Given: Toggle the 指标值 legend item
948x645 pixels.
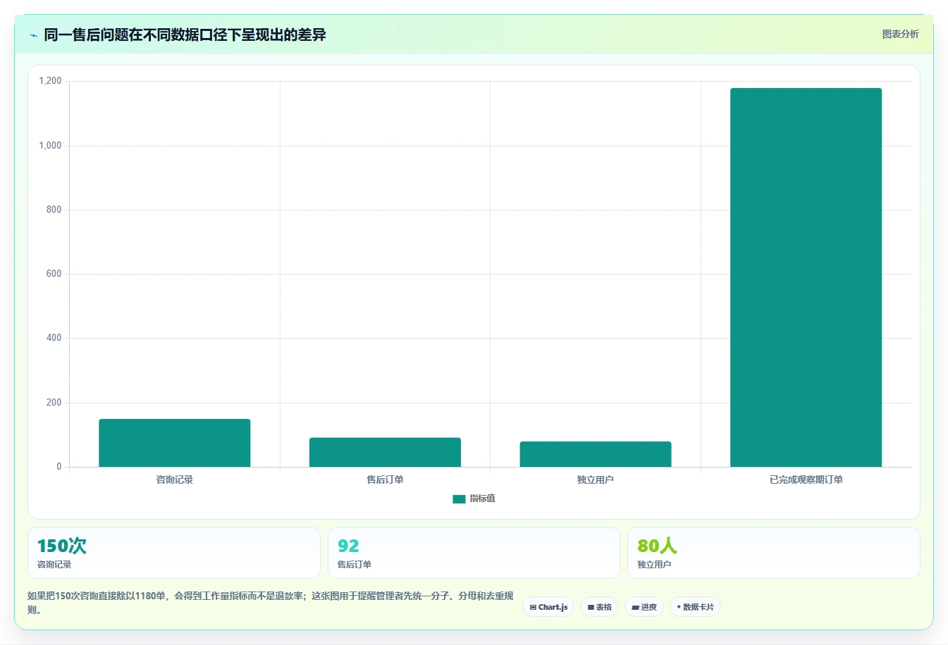Looking at the screenshot, I should click(x=474, y=499).
